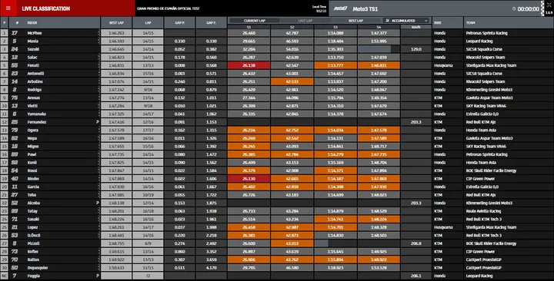
Task: Click Baltus' orange S3 time 1:15.894
Action: pos(335,260)
